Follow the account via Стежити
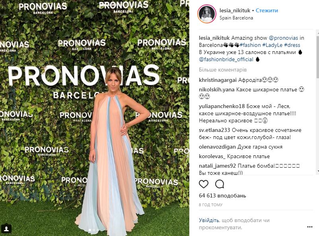The width and height of the screenshot is (319, 236). coord(267,10)
